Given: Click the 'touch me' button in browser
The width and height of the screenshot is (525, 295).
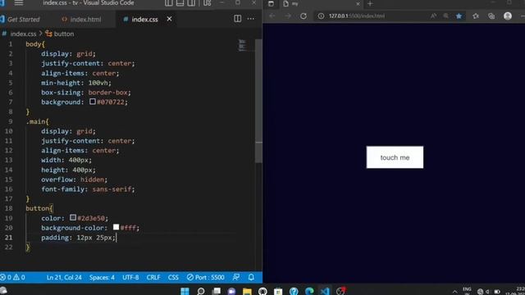Looking at the screenshot, I should pyautogui.click(x=395, y=157).
